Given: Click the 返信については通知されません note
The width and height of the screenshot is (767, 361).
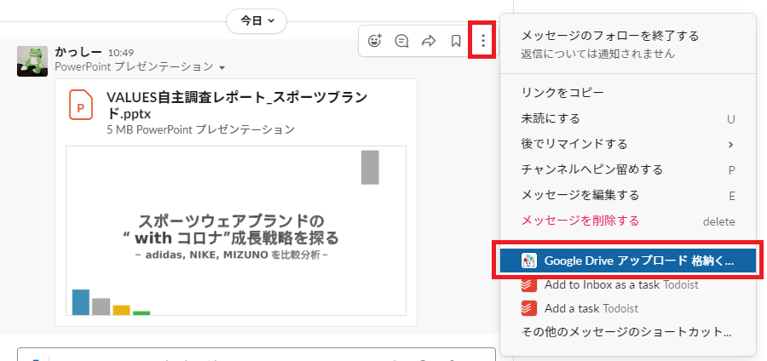Looking at the screenshot, I should [598, 54].
